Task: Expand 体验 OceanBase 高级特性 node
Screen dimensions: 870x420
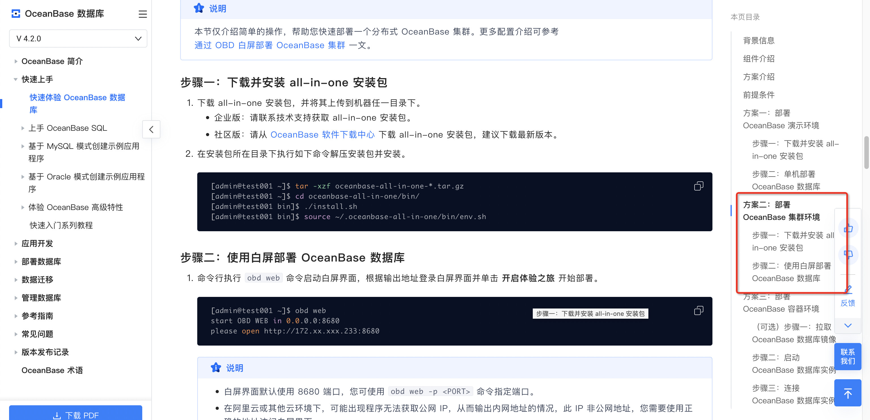Action: pyautogui.click(x=23, y=207)
